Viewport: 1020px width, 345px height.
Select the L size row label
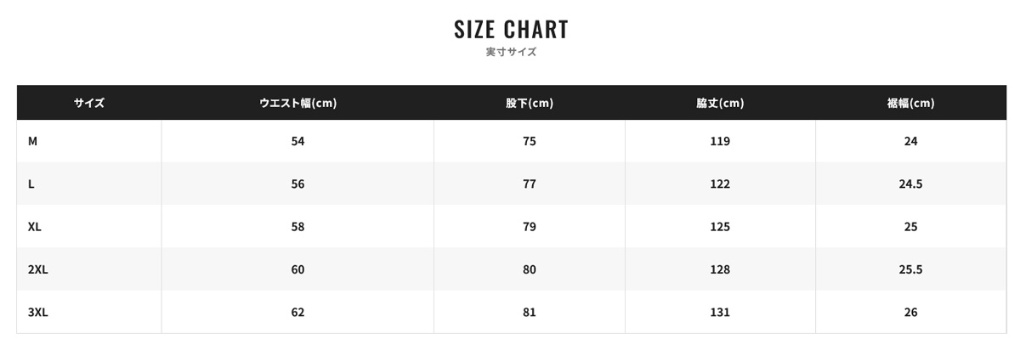pyautogui.click(x=31, y=184)
